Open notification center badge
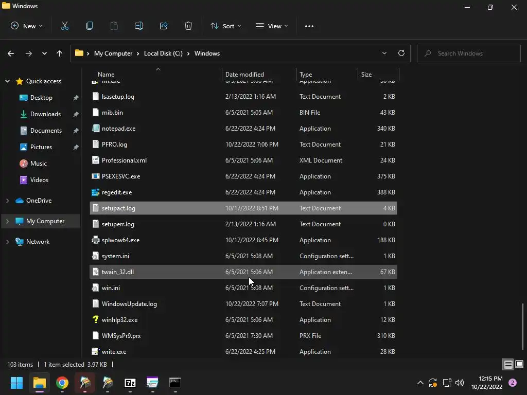Image resolution: width=527 pixels, height=395 pixels. pyautogui.click(x=513, y=383)
